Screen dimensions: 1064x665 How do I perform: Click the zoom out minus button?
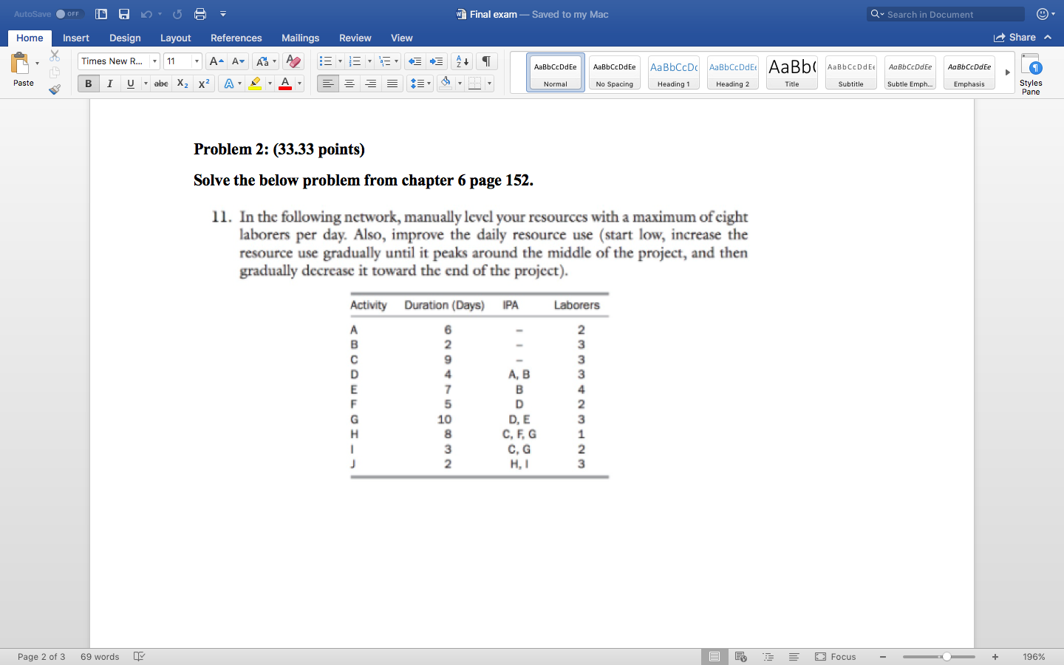click(883, 656)
